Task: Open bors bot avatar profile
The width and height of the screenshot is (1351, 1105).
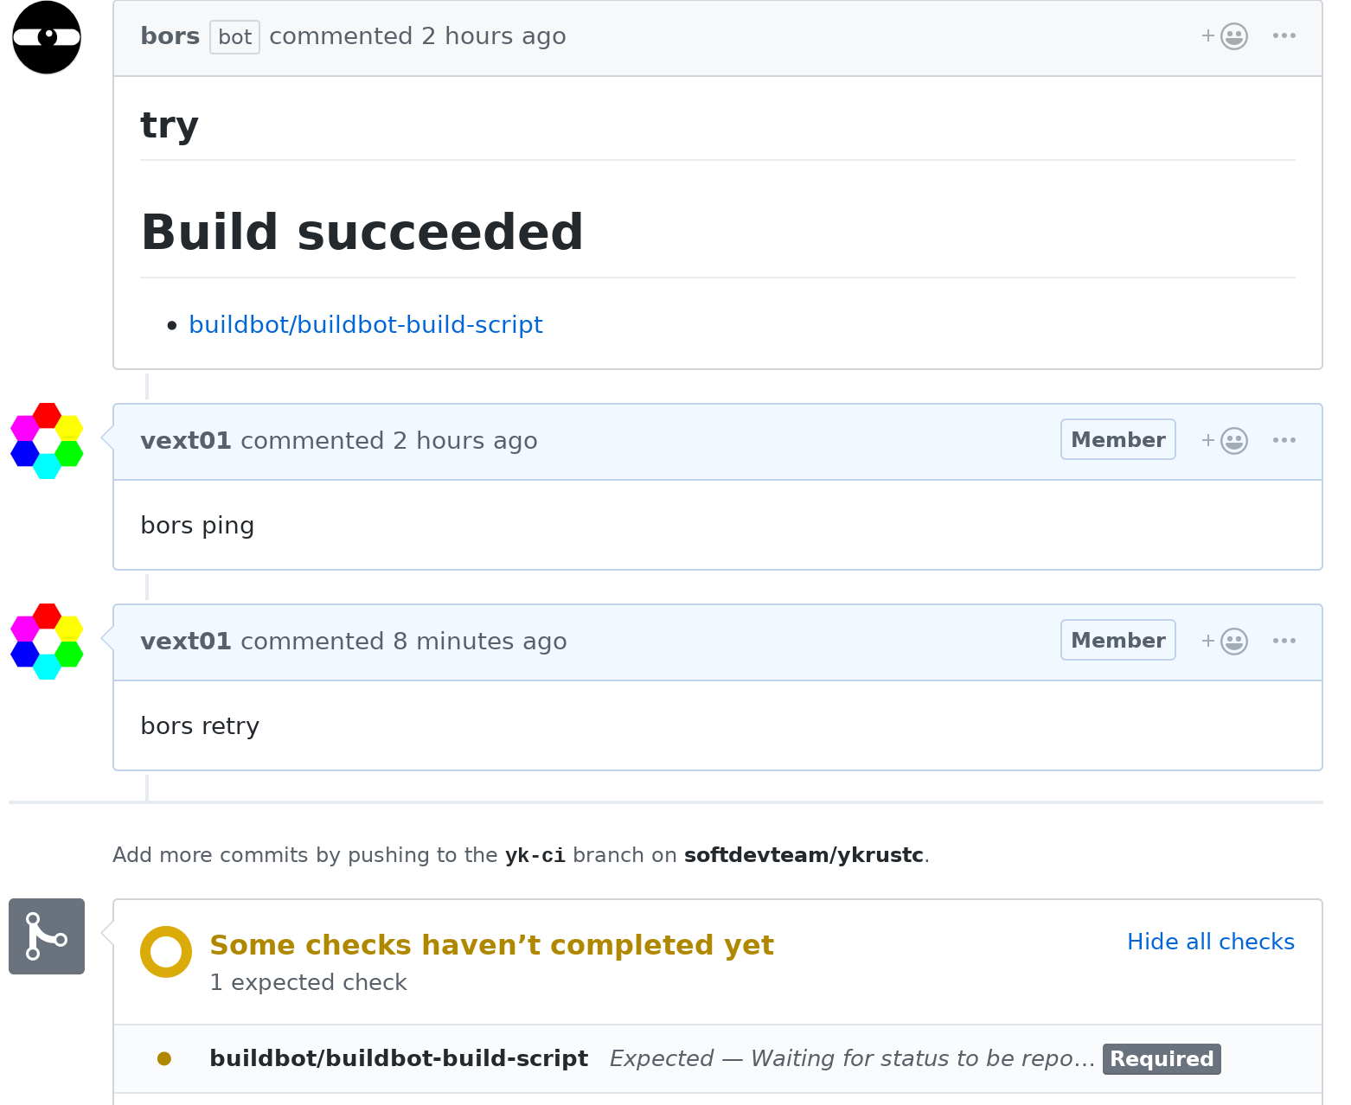Action: [47, 37]
